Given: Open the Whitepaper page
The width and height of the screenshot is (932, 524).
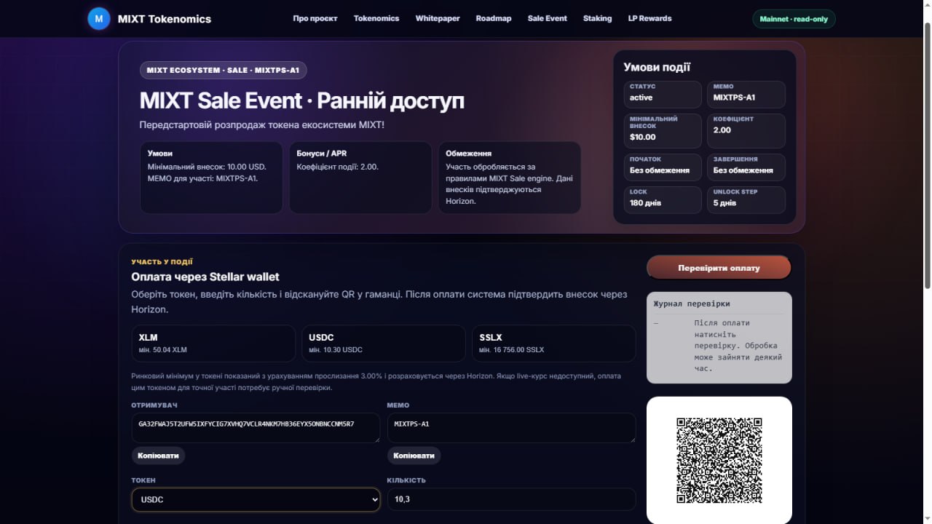Looking at the screenshot, I should click(x=438, y=18).
